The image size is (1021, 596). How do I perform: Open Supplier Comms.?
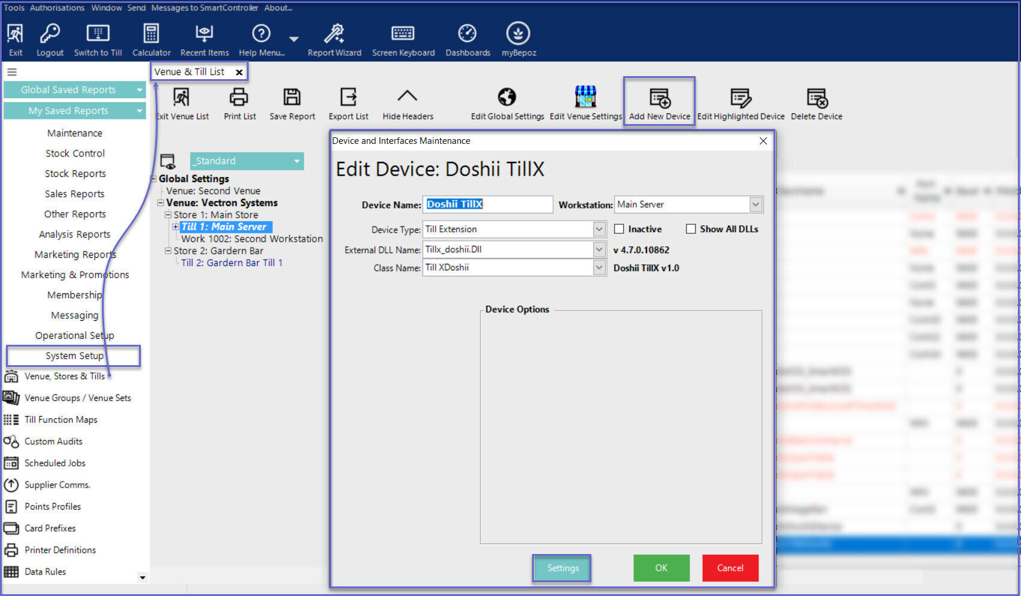click(57, 484)
